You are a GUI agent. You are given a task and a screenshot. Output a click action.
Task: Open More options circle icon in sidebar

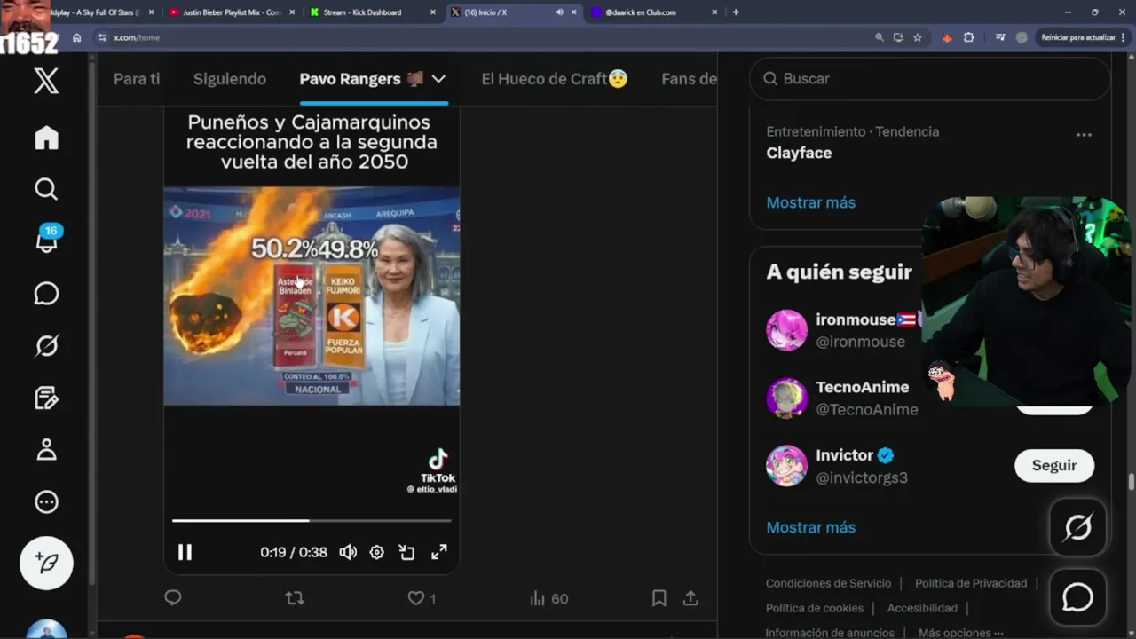click(46, 501)
